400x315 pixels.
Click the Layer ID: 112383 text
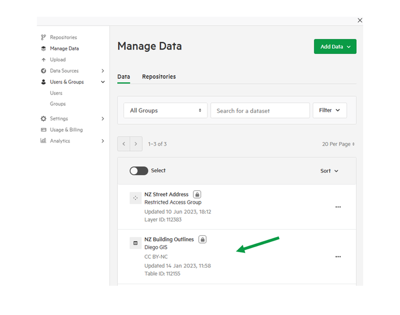(163, 220)
